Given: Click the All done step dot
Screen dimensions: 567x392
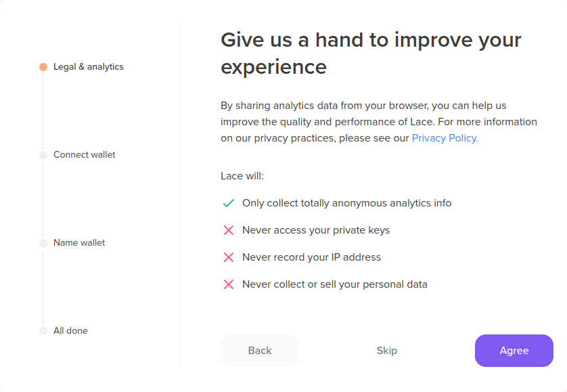Looking at the screenshot, I should [43, 331].
